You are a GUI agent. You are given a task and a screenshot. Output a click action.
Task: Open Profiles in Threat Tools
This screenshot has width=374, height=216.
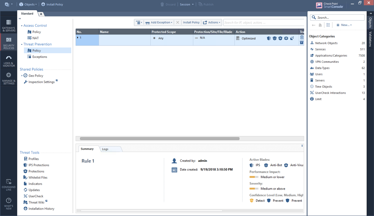(31, 159)
